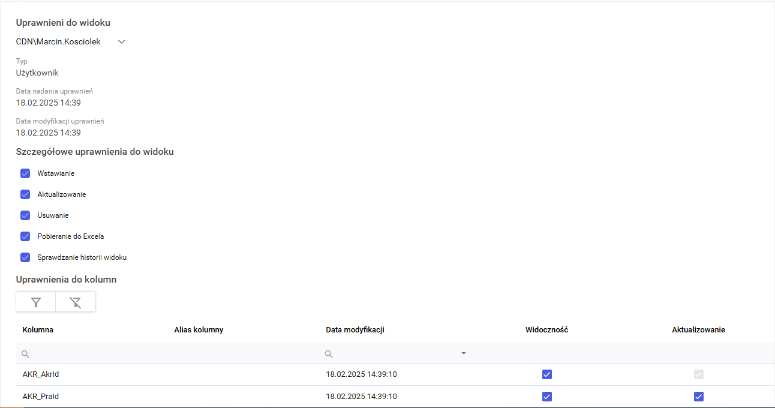Click the Data modyfikacji uprawnień value
Image resolution: width=775 pixels, height=408 pixels.
48,133
